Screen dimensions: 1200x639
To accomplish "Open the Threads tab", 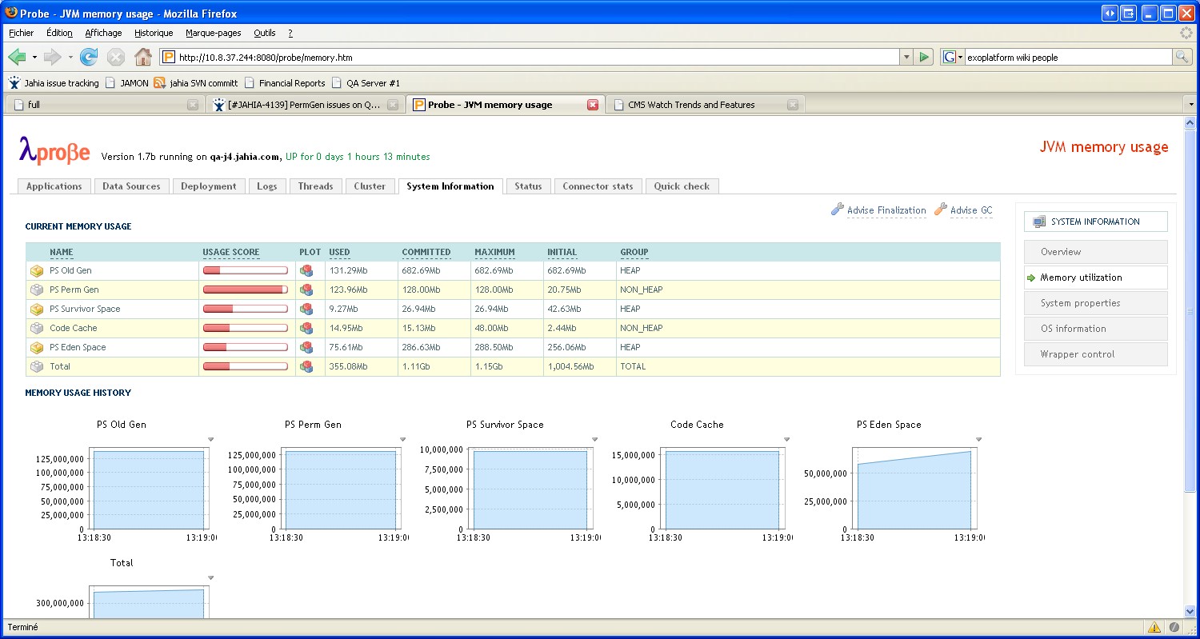I will coord(315,186).
